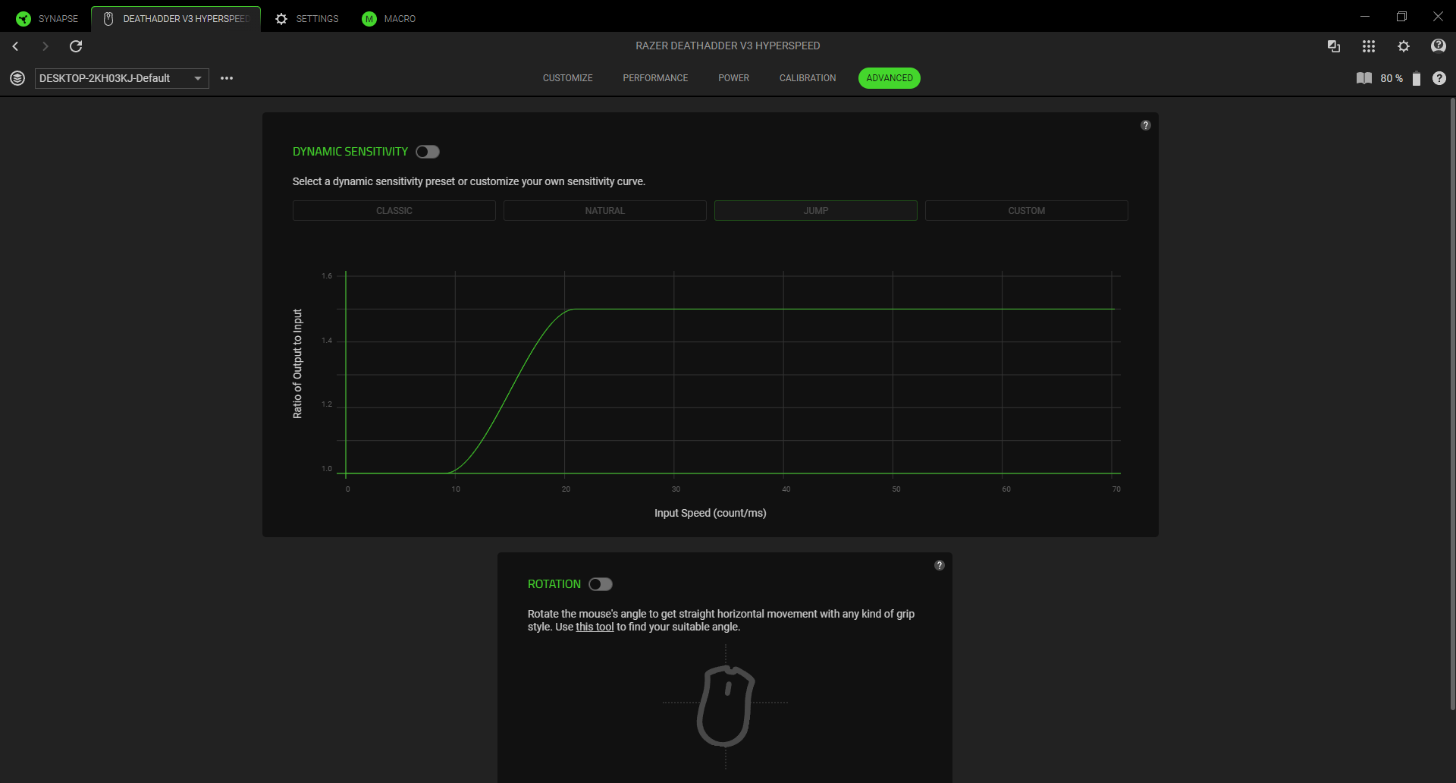Click the battery status icon
The height and width of the screenshot is (783, 1456).
[1416, 78]
